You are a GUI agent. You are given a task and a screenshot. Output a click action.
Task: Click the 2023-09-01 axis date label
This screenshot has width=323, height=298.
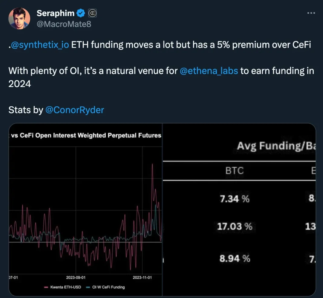[x=76, y=277]
